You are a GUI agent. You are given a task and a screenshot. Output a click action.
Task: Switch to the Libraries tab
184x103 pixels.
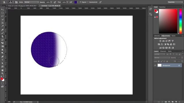(x=157, y=36)
